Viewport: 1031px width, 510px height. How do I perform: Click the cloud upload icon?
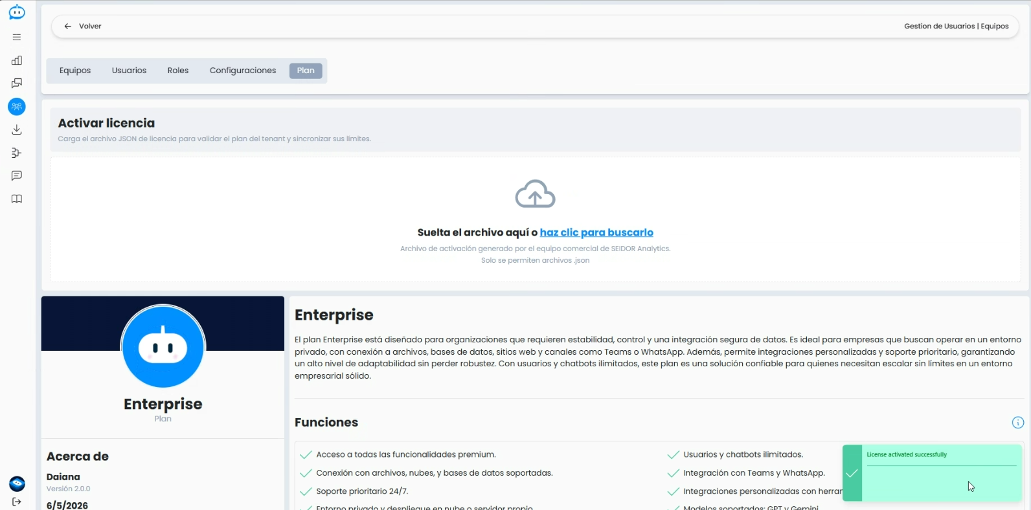click(535, 194)
